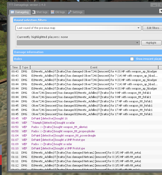The height and width of the screenshot is (175, 162).
Task: Select the Triumph bought a radar log entry
Action: click(75, 123)
